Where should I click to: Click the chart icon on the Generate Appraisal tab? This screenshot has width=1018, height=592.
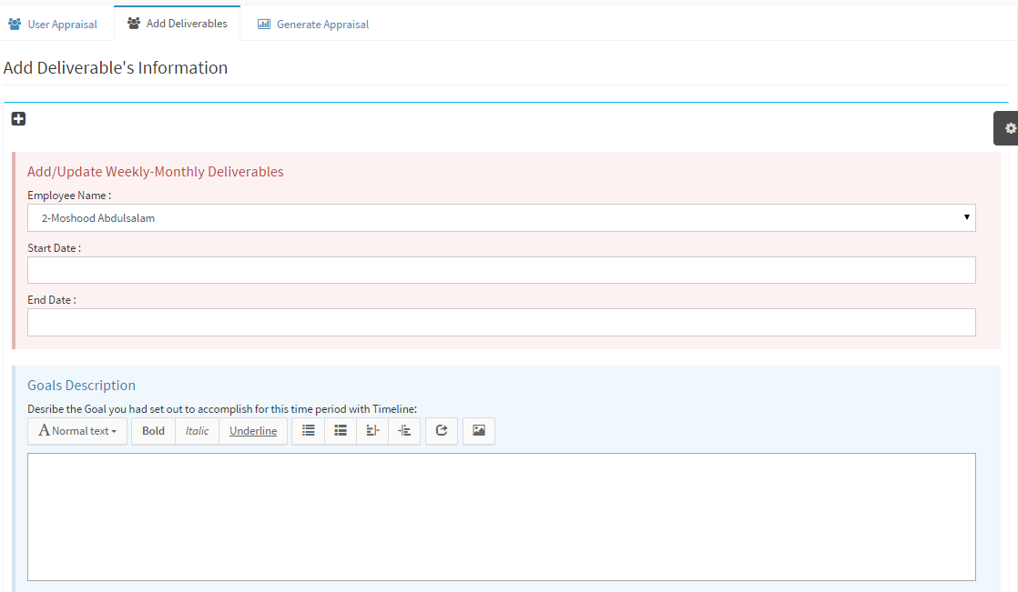tap(264, 25)
